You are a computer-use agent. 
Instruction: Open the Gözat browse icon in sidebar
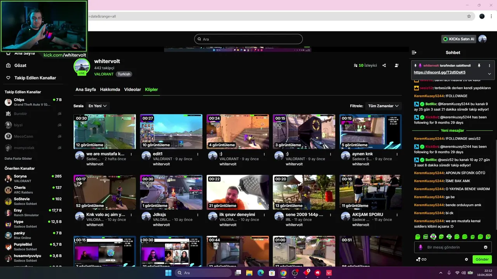[8, 65]
